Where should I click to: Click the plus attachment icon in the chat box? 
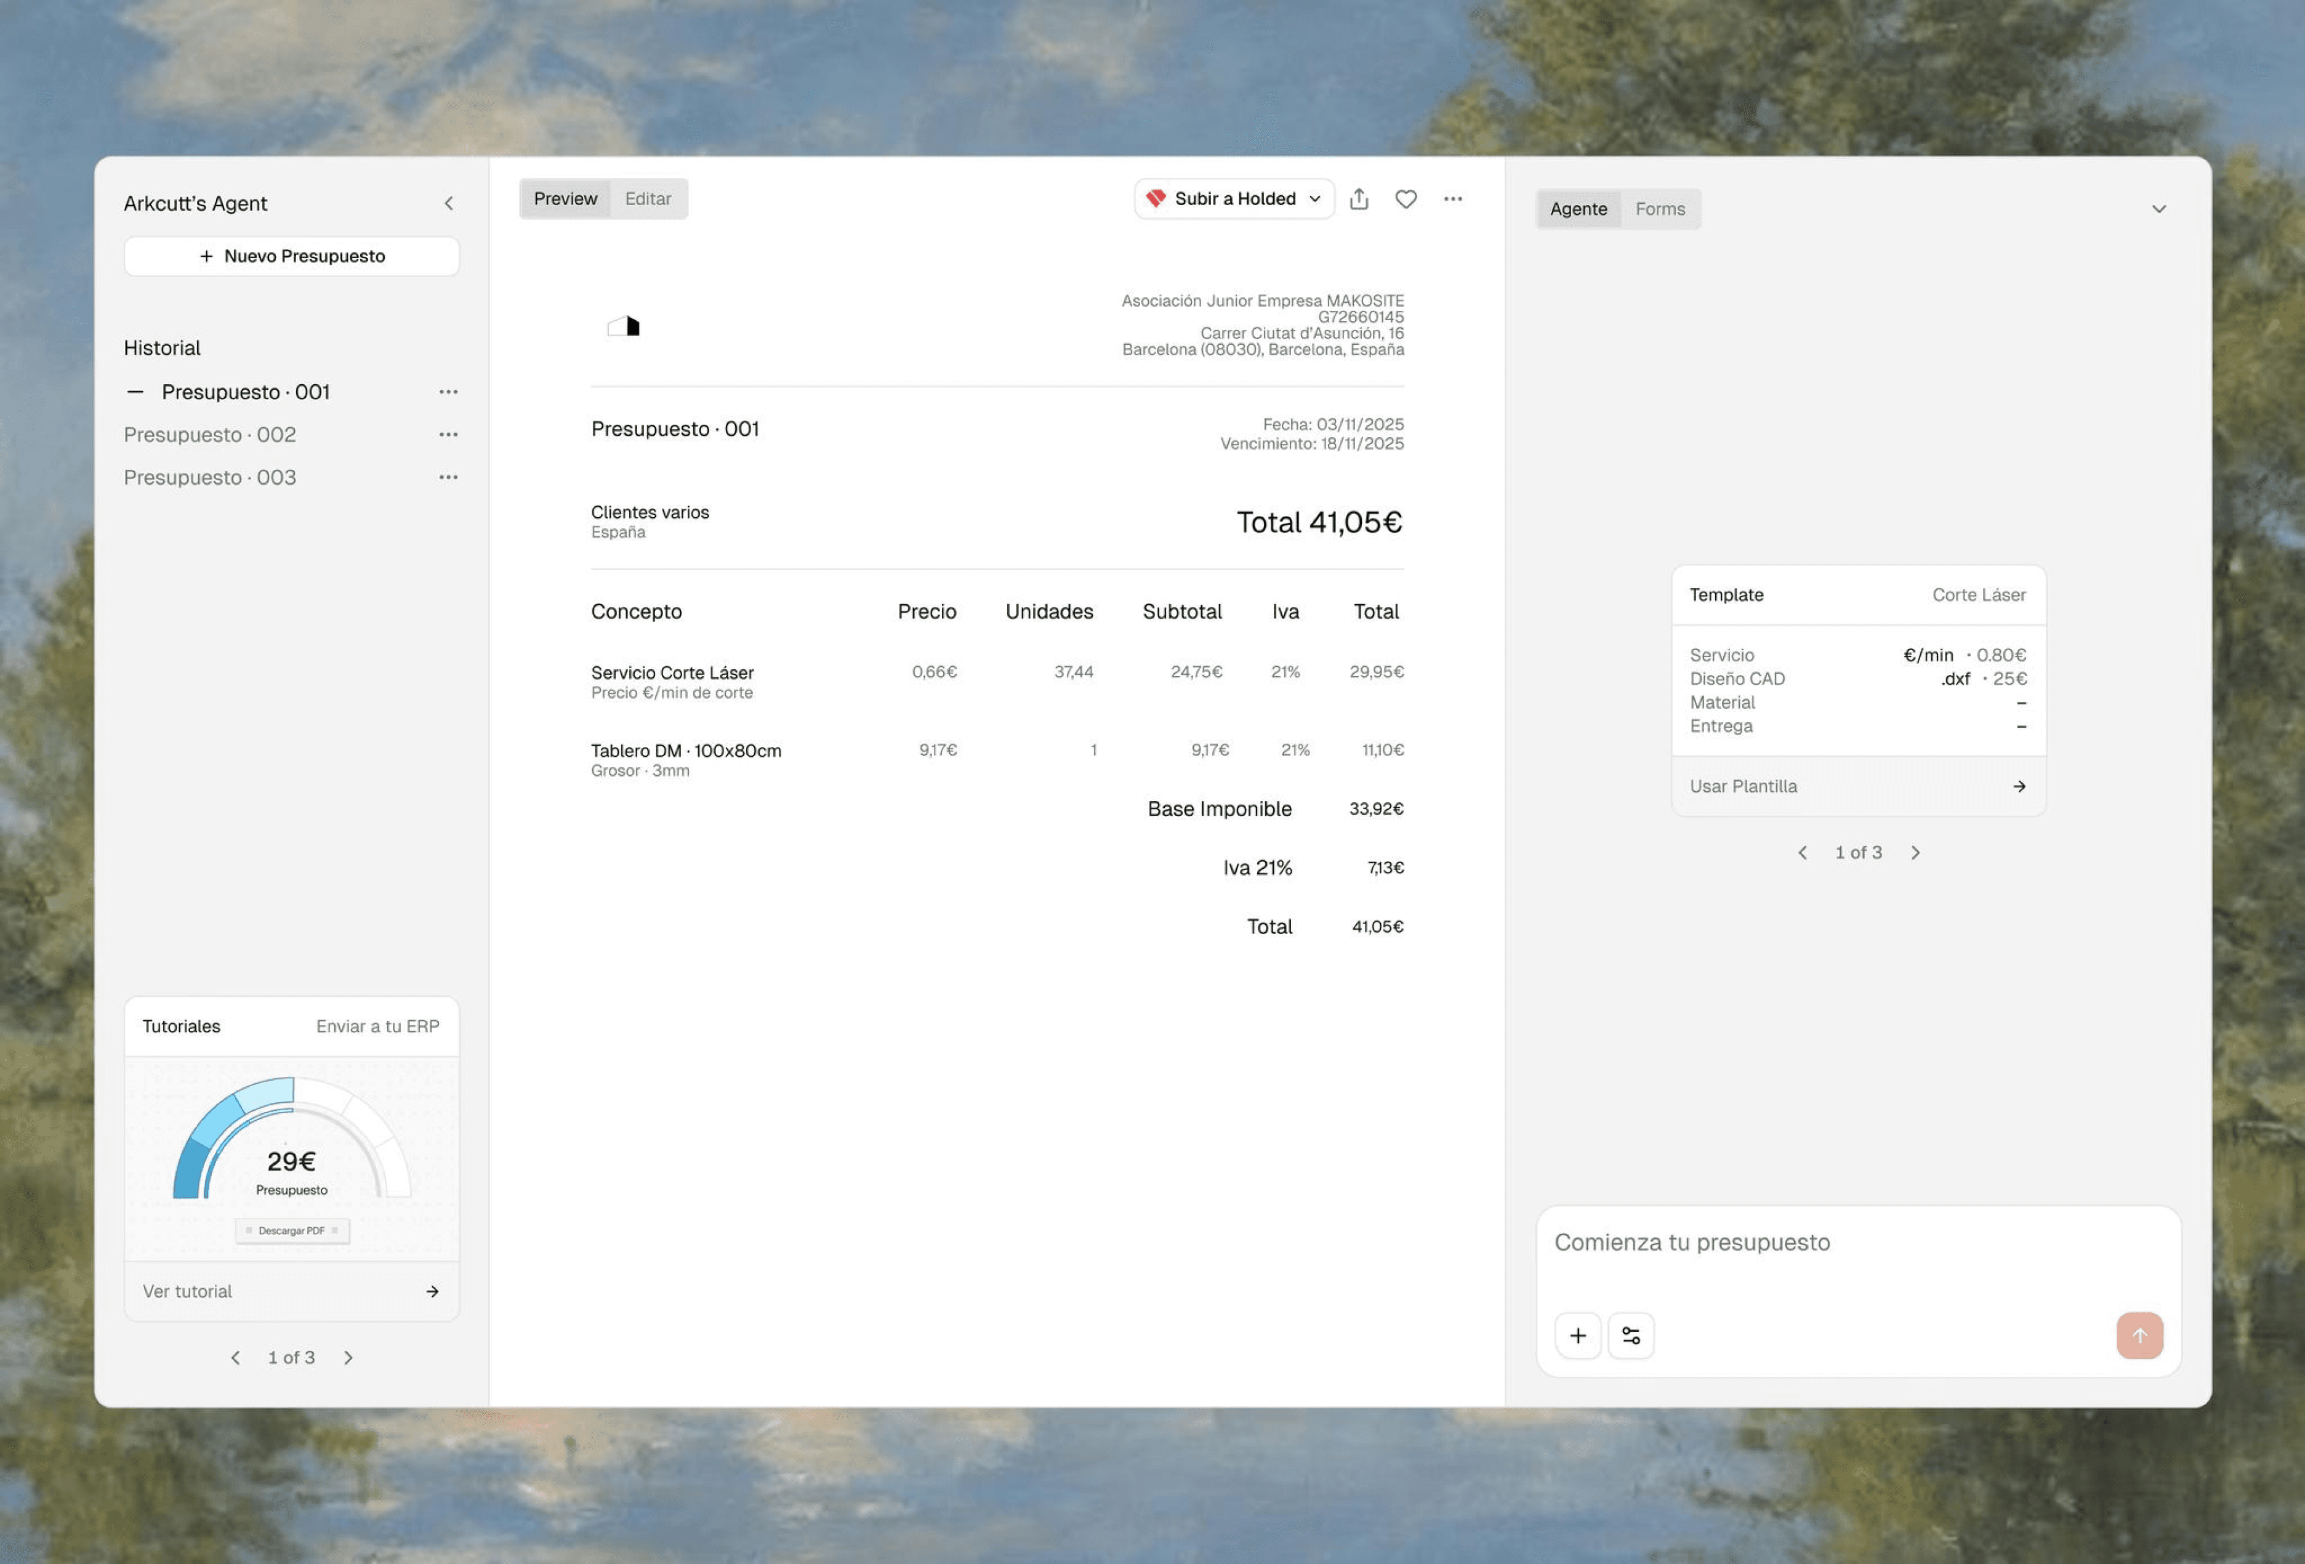pos(1578,1336)
